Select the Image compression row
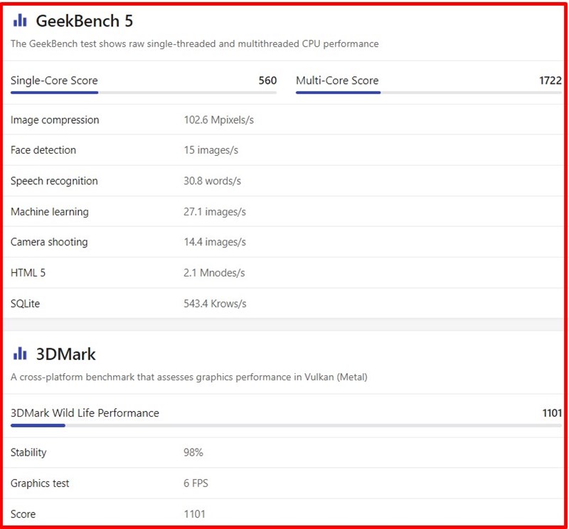 pyautogui.click(x=283, y=119)
